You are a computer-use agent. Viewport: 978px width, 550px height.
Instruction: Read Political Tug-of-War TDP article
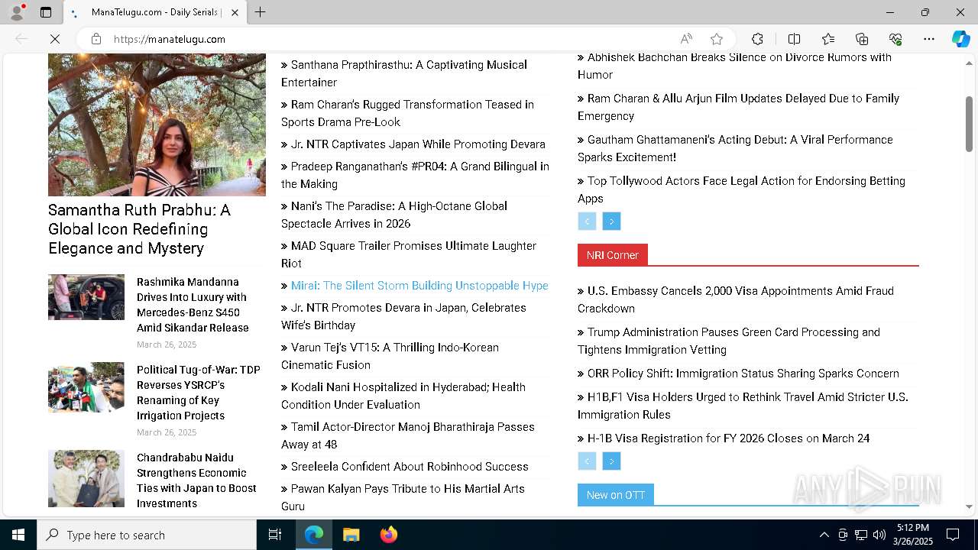pyautogui.click(x=199, y=393)
